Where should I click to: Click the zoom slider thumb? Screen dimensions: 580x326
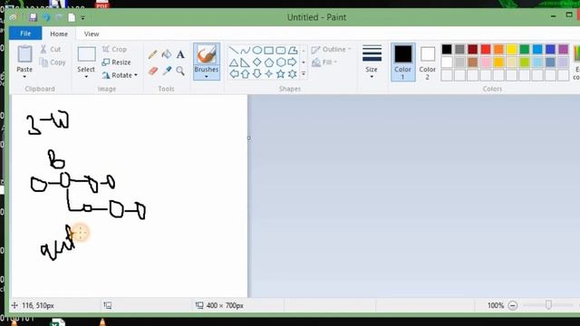click(548, 305)
